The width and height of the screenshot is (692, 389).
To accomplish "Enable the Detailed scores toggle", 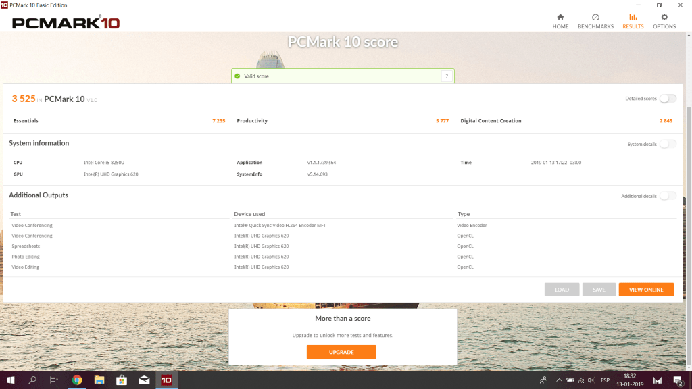I will coord(668,99).
